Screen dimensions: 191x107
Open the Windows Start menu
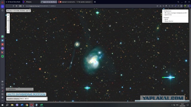click(2, 105)
